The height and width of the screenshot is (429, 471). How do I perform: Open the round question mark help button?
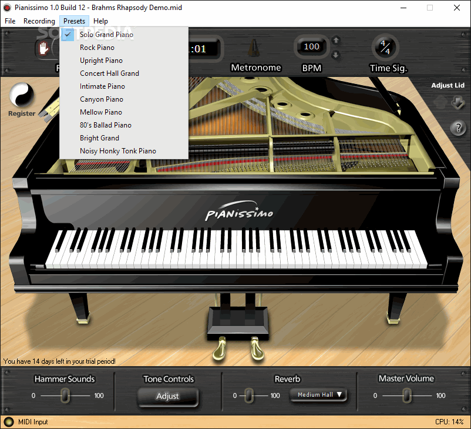(457, 128)
